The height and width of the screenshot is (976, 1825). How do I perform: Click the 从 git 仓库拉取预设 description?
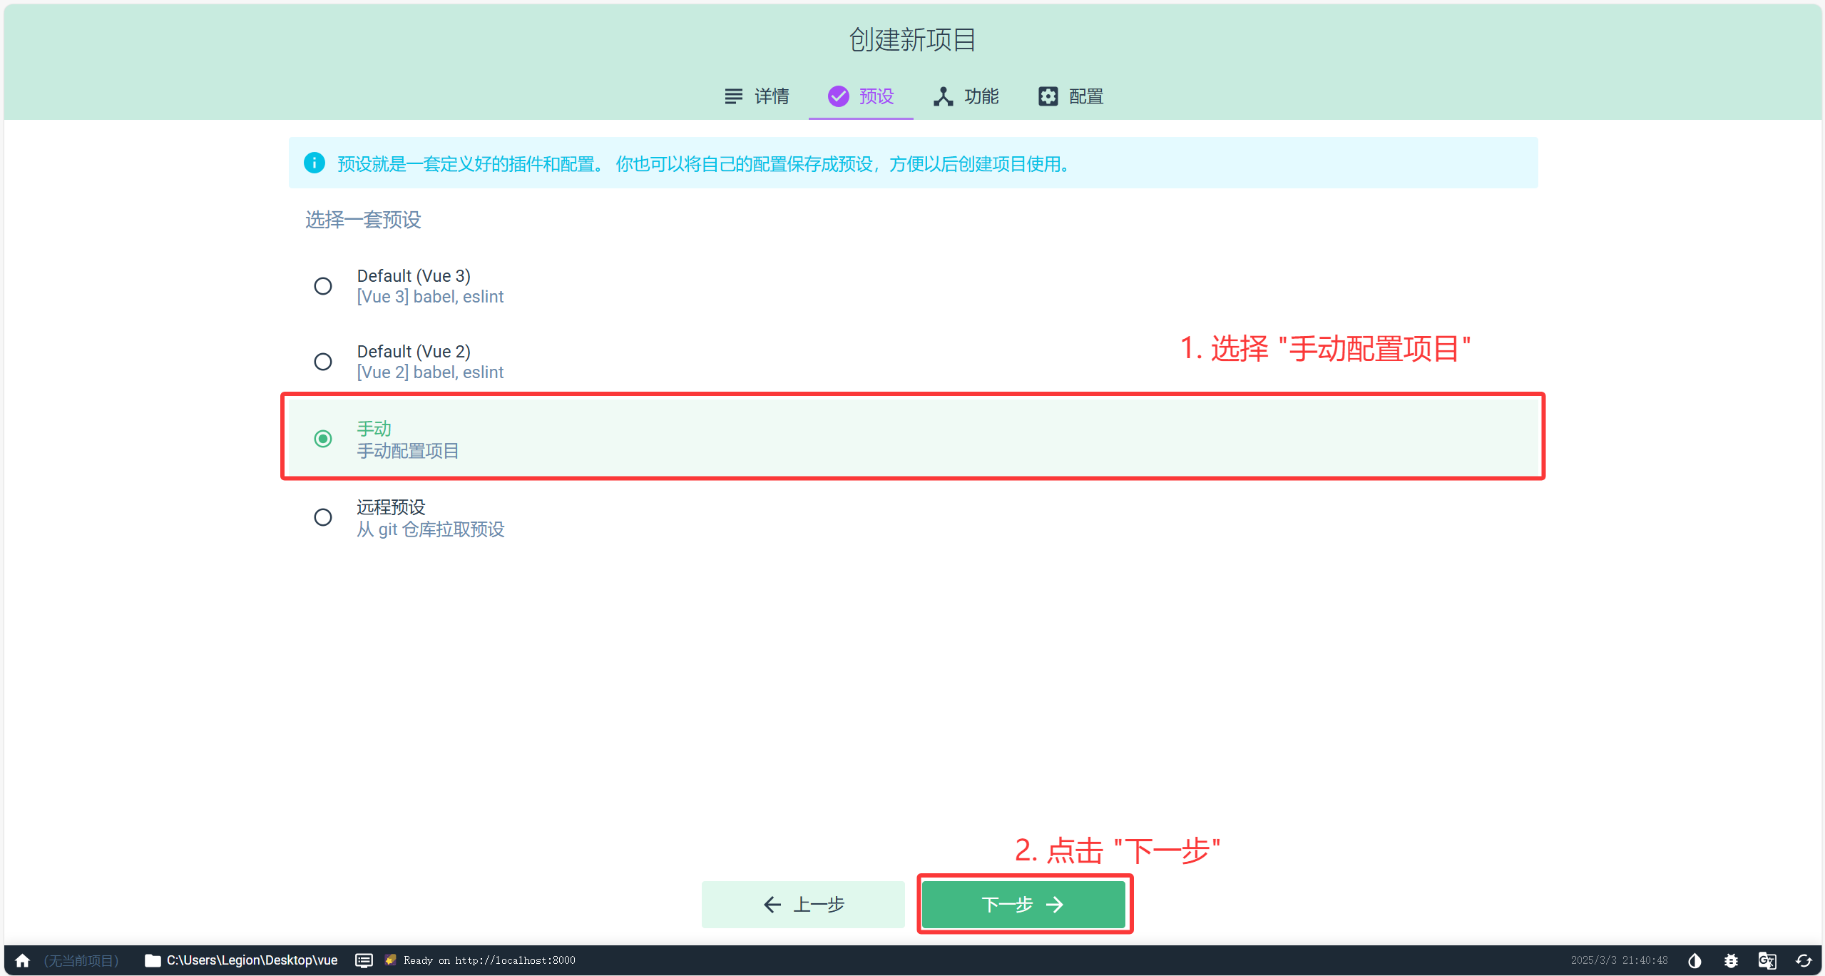(x=430, y=529)
